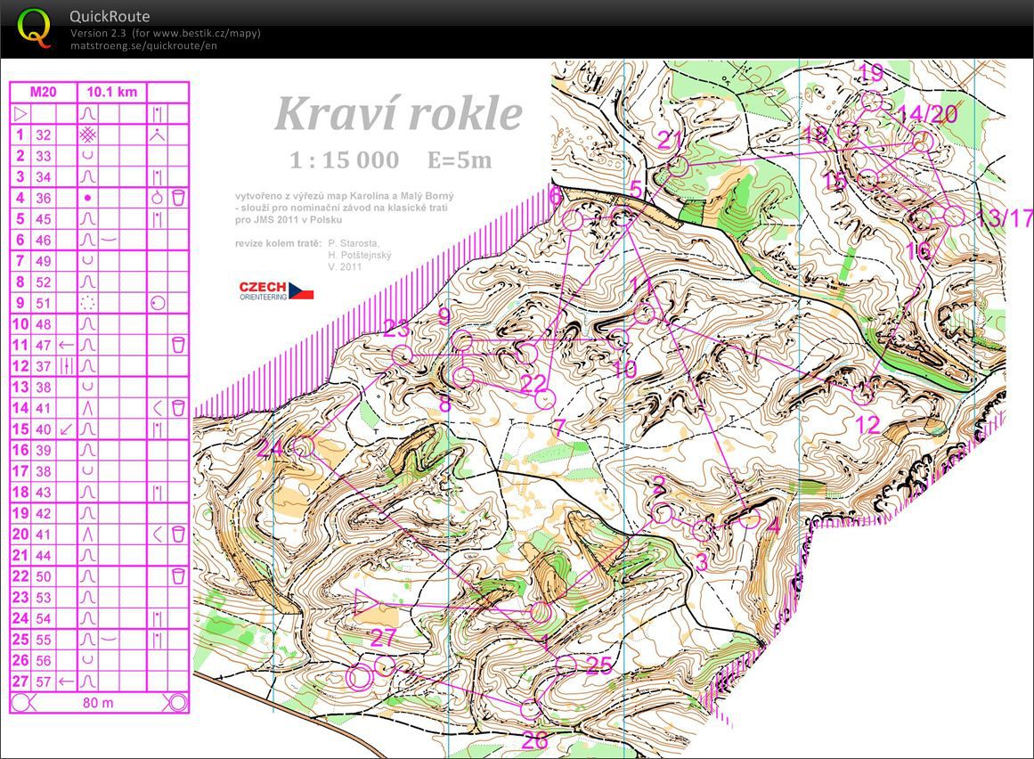The height and width of the screenshot is (759, 1034).
Task: Click the 10.1 km course length cell
Action: [112, 93]
